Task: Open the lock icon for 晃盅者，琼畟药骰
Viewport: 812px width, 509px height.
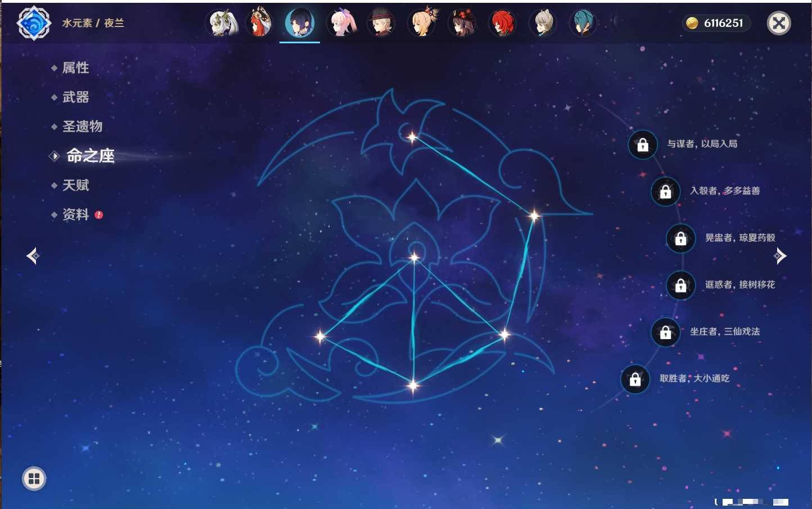Action: tap(680, 238)
